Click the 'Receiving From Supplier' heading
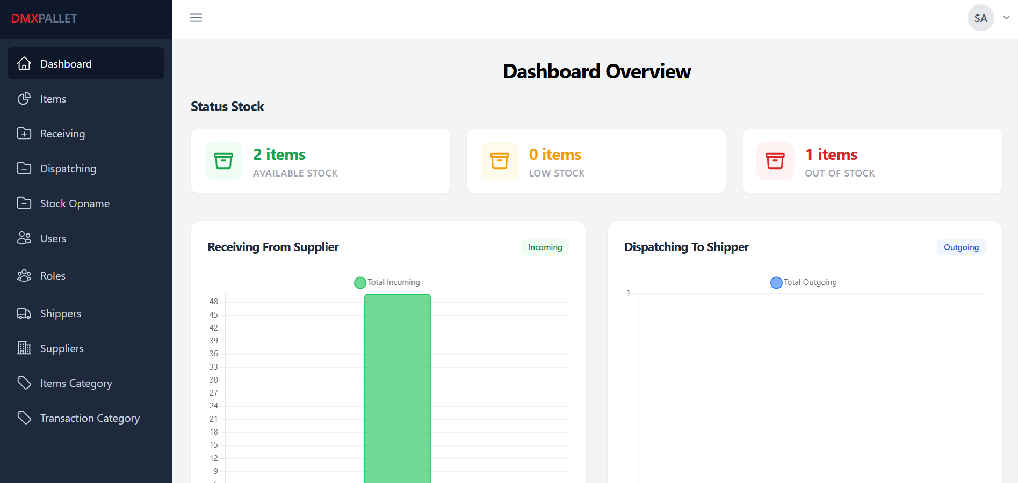 coord(273,247)
